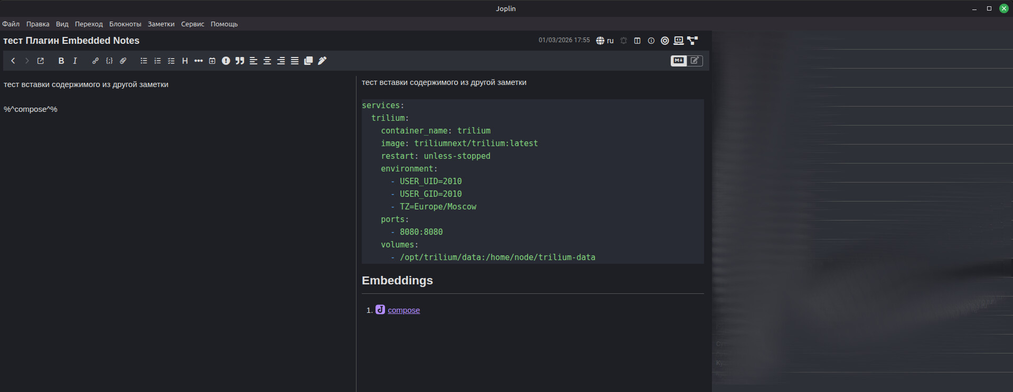Click the Bold formatting icon

click(61, 61)
